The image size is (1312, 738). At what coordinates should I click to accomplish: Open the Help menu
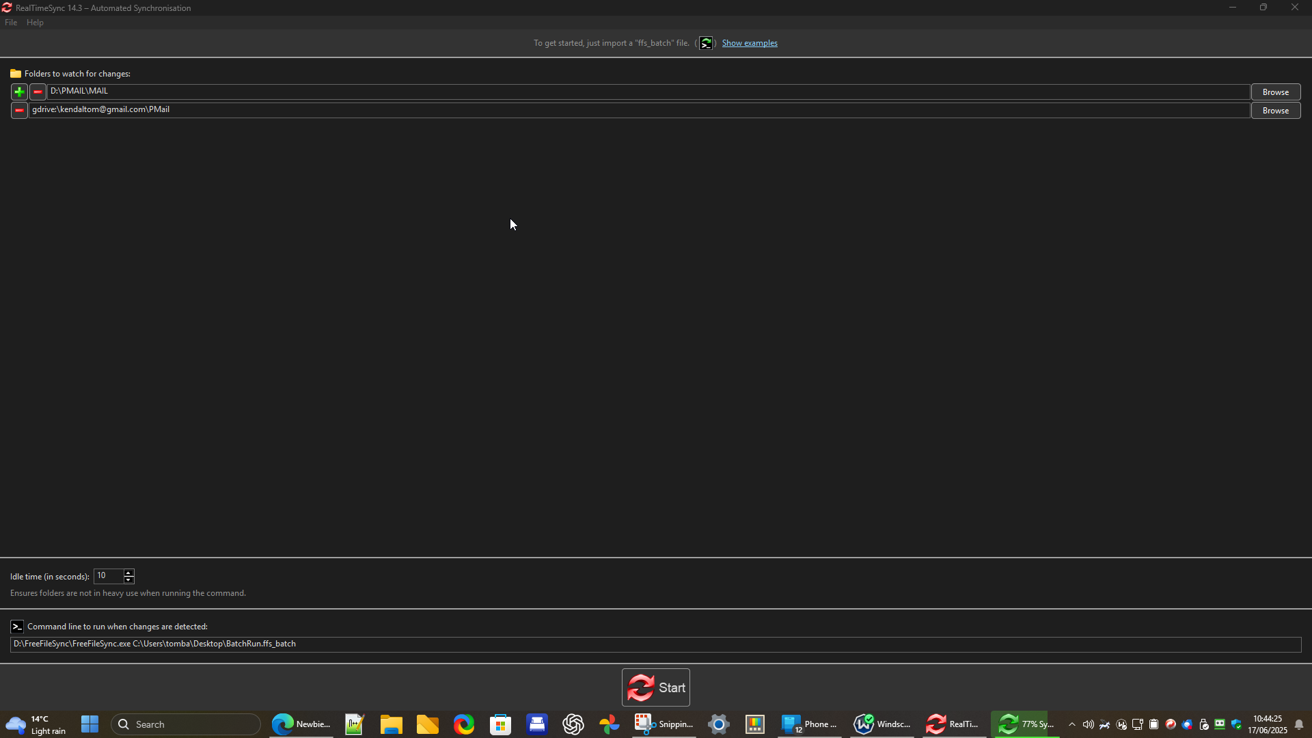[x=35, y=23]
